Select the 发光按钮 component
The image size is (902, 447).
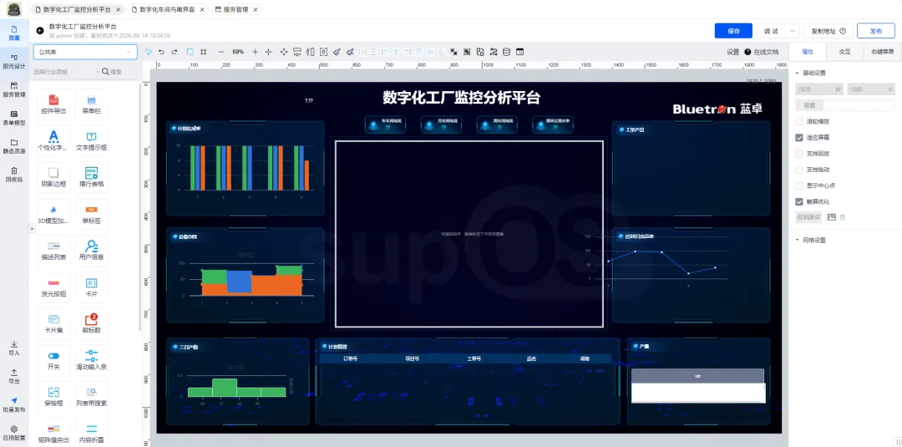tap(53, 287)
